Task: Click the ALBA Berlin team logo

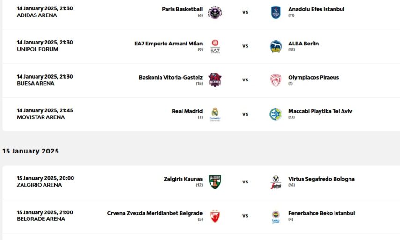Action: coord(276,46)
